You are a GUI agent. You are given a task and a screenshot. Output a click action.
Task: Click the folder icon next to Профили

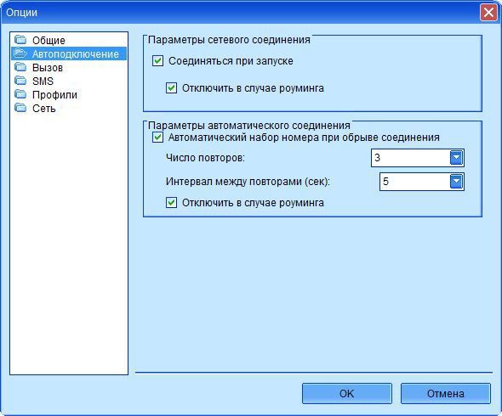tap(20, 94)
